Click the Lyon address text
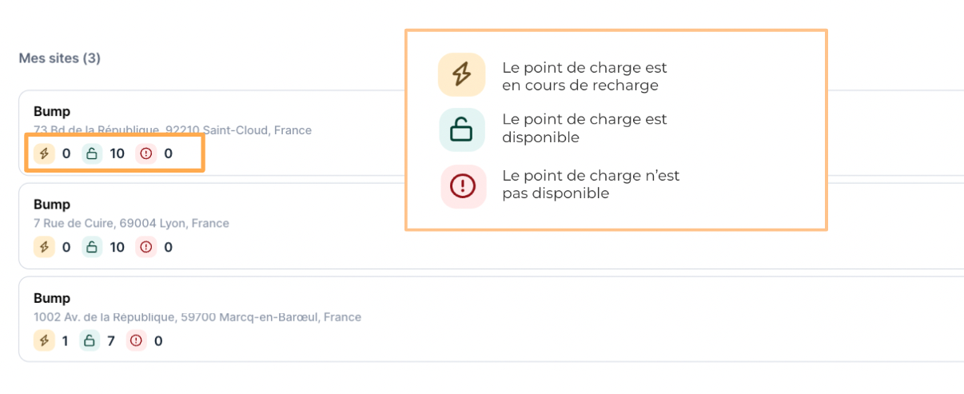Viewport: 964px width, 394px height. (x=131, y=224)
